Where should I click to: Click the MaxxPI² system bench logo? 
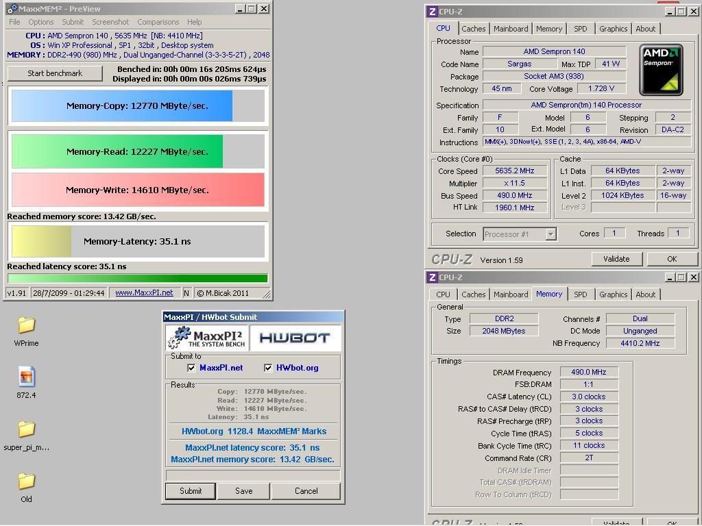[206, 338]
